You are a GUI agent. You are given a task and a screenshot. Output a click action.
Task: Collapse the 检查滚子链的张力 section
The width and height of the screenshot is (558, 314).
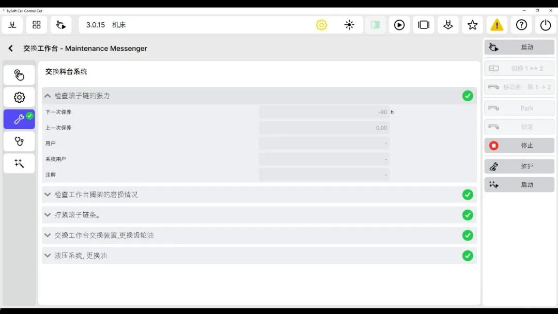coord(48,96)
